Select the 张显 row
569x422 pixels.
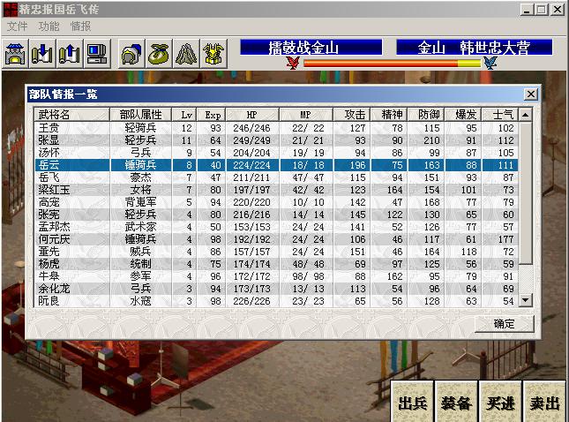[x=276, y=140]
